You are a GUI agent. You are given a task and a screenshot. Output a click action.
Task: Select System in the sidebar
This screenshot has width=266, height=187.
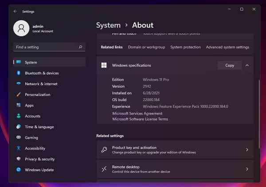pos(31,62)
